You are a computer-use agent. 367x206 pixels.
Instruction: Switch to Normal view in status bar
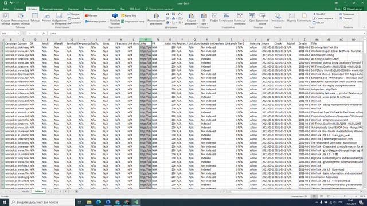tap(314, 196)
